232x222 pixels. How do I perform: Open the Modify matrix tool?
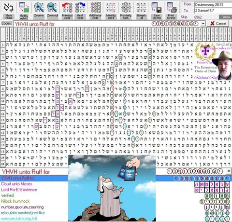pos(24,8)
